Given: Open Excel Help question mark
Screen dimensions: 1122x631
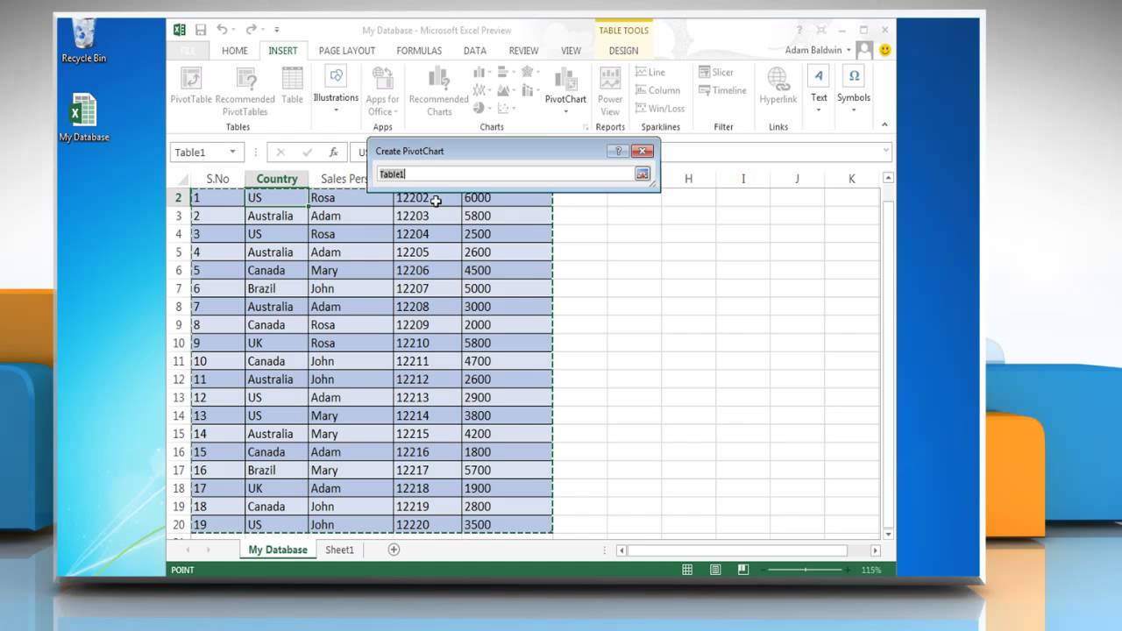Looking at the screenshot, I should pos(799,30).
